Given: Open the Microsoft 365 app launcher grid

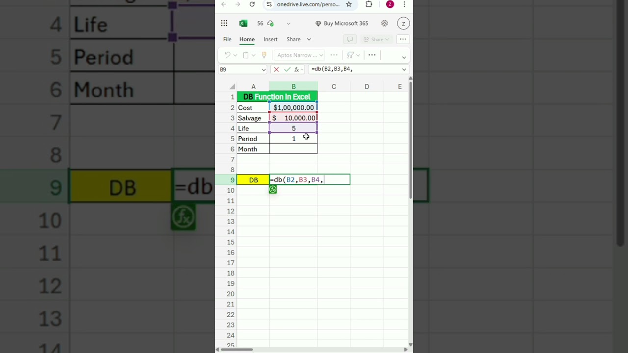Looking at the screenshot, I should coord(224,23).
